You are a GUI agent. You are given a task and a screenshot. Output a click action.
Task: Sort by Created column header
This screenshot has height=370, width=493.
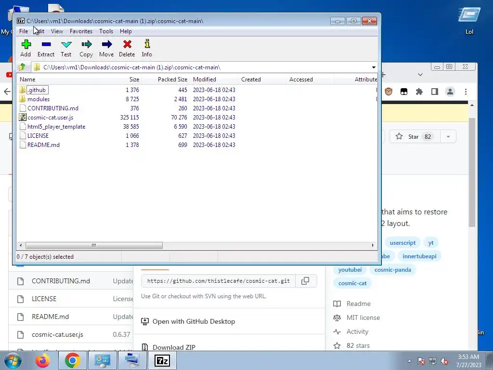click(262, 79)
